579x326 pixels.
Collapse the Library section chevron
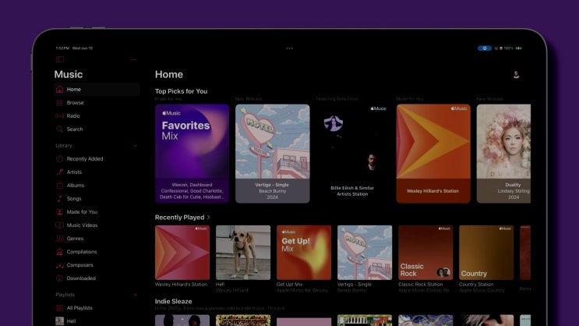pos(135,146)
